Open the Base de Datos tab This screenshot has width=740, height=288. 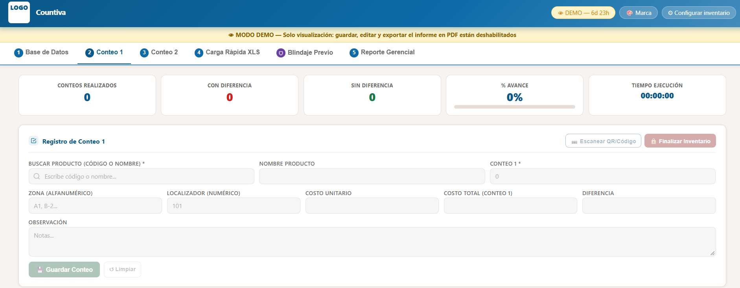pyautogui.click(x=41, y=53)
